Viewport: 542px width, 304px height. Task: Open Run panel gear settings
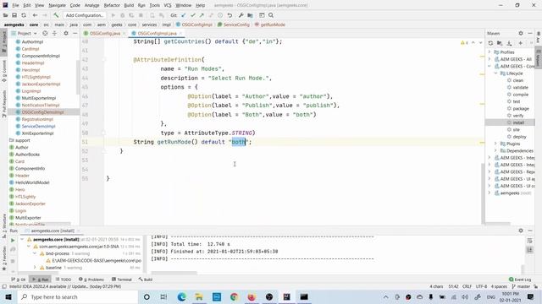coord(521,231)
